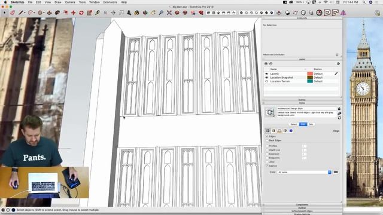Open Background settings icon in Styles Edit
Screen dimensions: 383x215
[x=279, y=131]
